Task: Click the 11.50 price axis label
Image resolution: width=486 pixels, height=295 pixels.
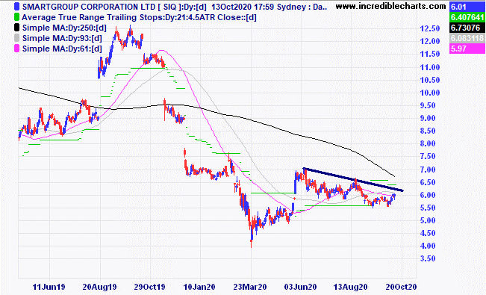Action: (430, 54)
